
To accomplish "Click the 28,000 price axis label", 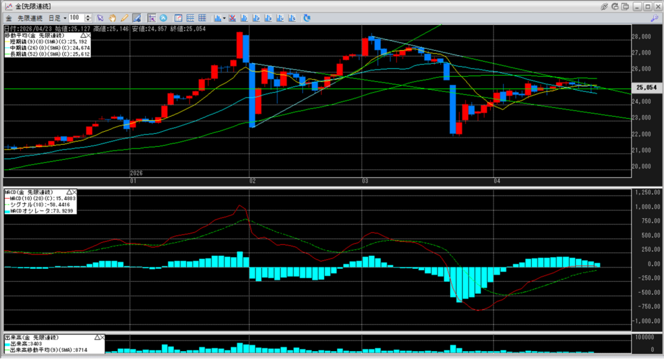I will click(x=641, y=36).
